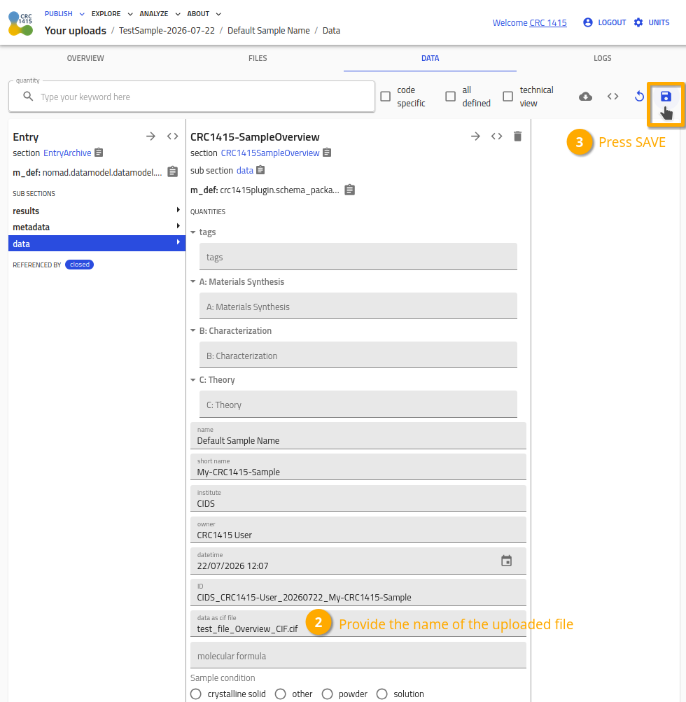Click the C: Theory input field

click(x=358, y=404)
